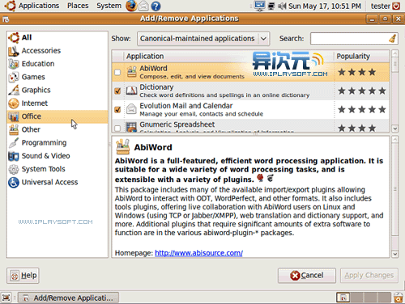Launch Firefox from the top panel

pyautogui.click(x=131, y=6)
